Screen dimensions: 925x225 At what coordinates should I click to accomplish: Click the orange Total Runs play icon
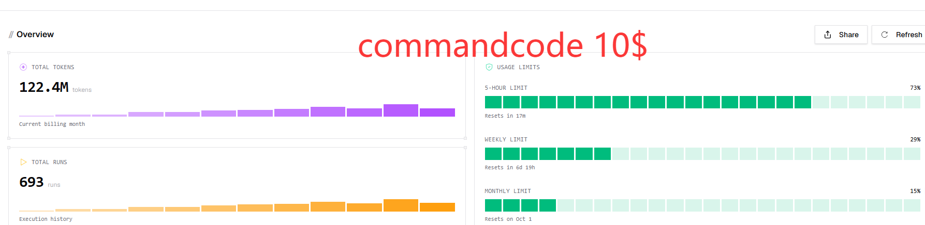pyautogui.click(x=23, y=162)
